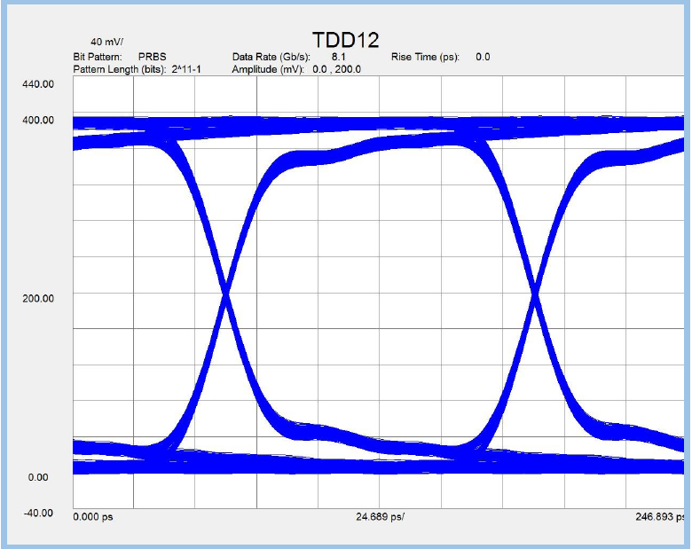The width and height of the screenshot is (692, 549).
Task: Select the 24.689 ps/ time scale label
Action: (x=380, y=515)
